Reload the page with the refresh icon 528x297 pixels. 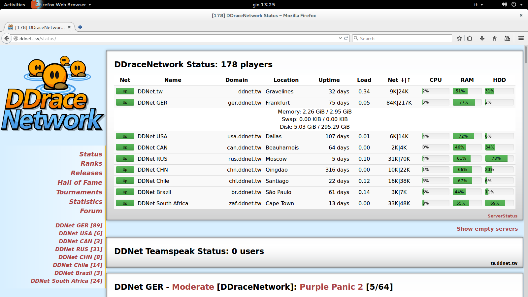pyautogui.click(x=346, y=38)
